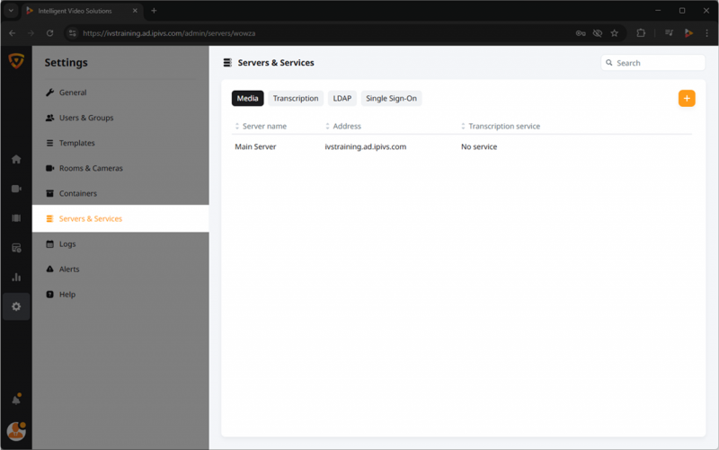Viewport: 719px width, 450px height.
Task: Open the media control icon in browser toolbar
Action: (x=669, y=33)
